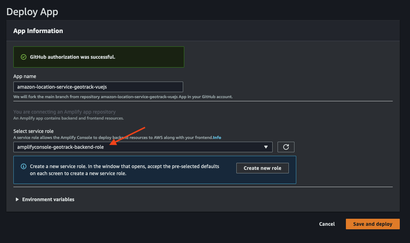Click the Save and deploy button

coord(373,224)
